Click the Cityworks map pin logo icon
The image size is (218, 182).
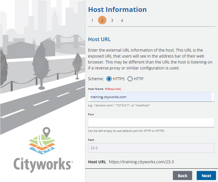click(42, 142)
